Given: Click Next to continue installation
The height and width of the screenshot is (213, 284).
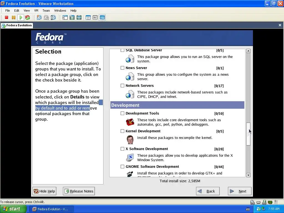Looking at the screenshot, I should click(x=240, y=191).
